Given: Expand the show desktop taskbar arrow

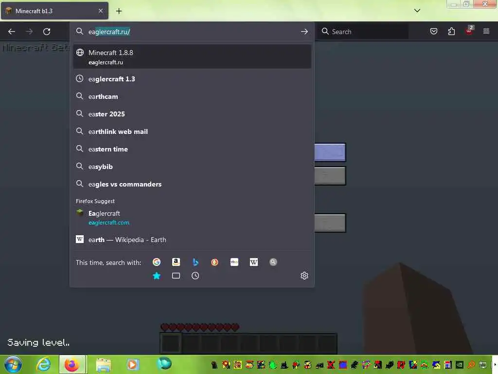Looking at the screenshot, I should click(x=495, y=364).
